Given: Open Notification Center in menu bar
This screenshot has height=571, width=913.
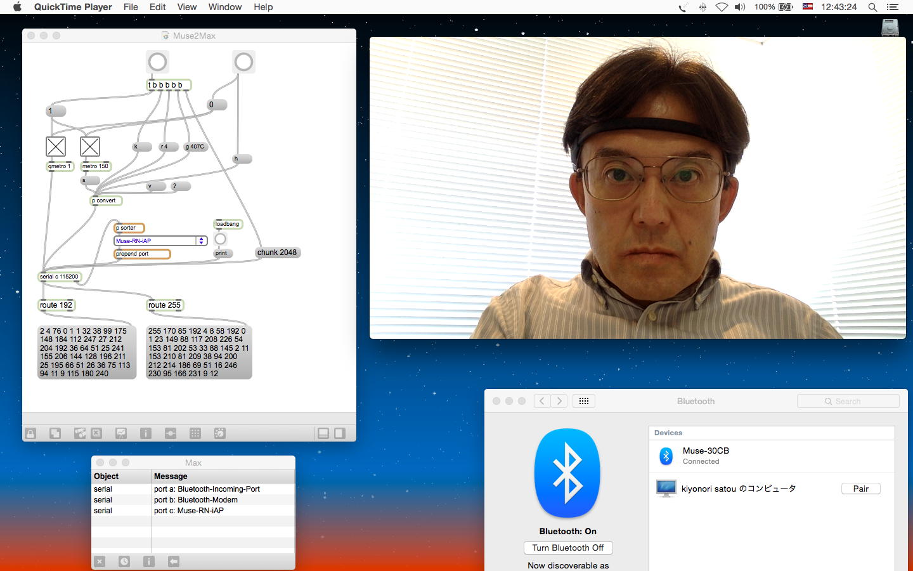Looking at the screenshot, I should coord(893,7).
